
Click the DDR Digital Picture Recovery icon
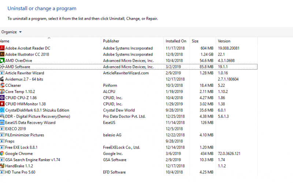coord(2,116)
